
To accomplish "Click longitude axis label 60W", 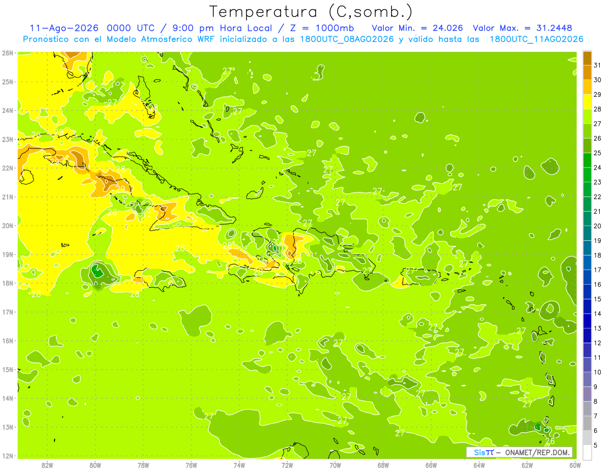I will point(575,465).
